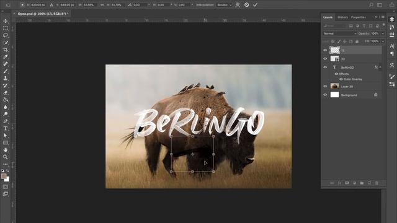397x223 pixels.
Task: Toggle Quick Mask mode
Action: [x=6, y=186]
